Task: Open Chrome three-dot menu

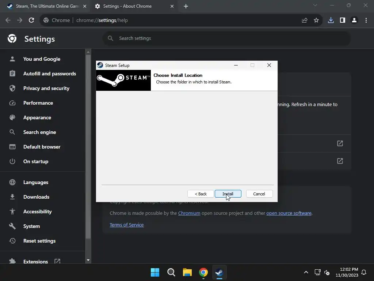Action: pos(366,20)
